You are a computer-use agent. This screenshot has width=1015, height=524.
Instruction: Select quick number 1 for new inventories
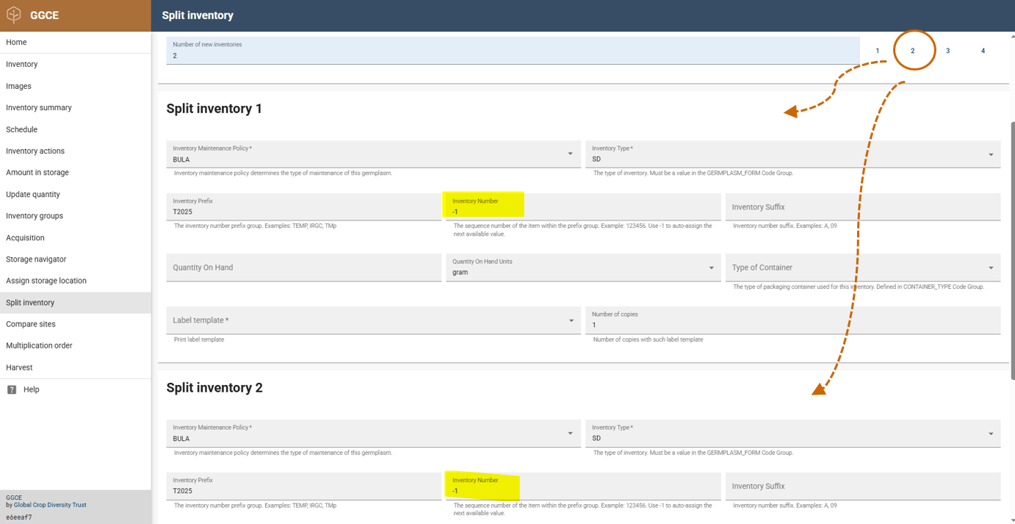(877, 51)
